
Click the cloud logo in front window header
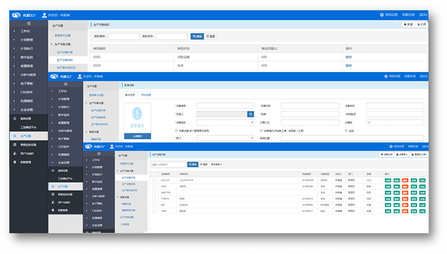88,146
